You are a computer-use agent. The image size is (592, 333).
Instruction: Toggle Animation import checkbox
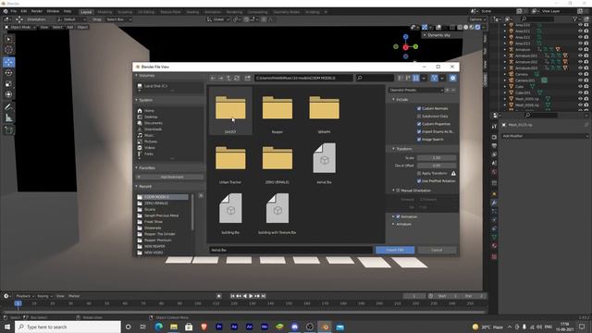(398, 216)
